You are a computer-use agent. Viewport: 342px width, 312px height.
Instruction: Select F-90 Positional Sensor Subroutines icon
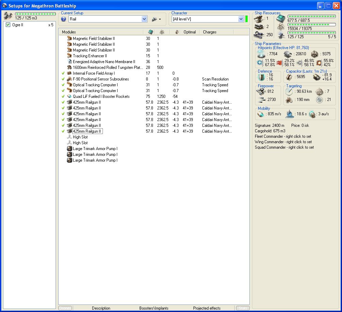pyautogui.click(x=69, y=79)
